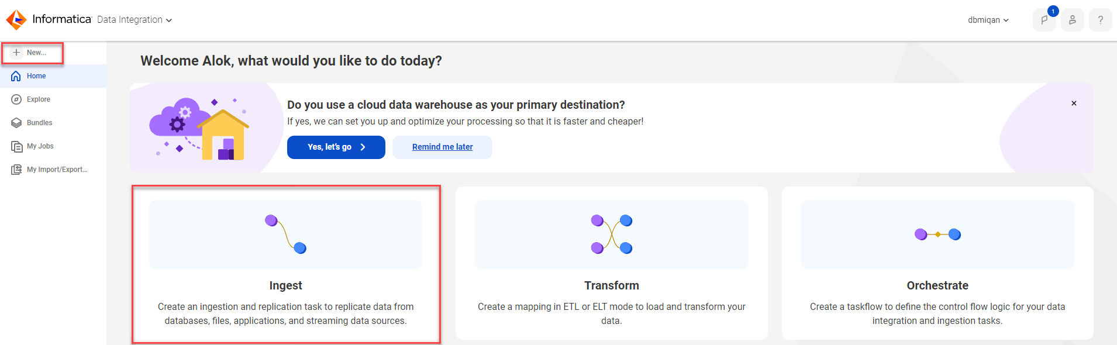
Task: Click the My Import/Export icon
Action: [16, 170]
